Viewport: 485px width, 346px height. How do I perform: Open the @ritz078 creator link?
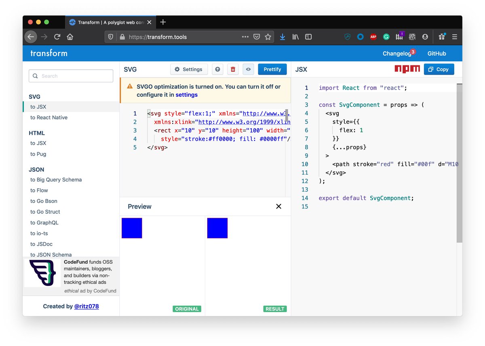[x=86, y=306]
